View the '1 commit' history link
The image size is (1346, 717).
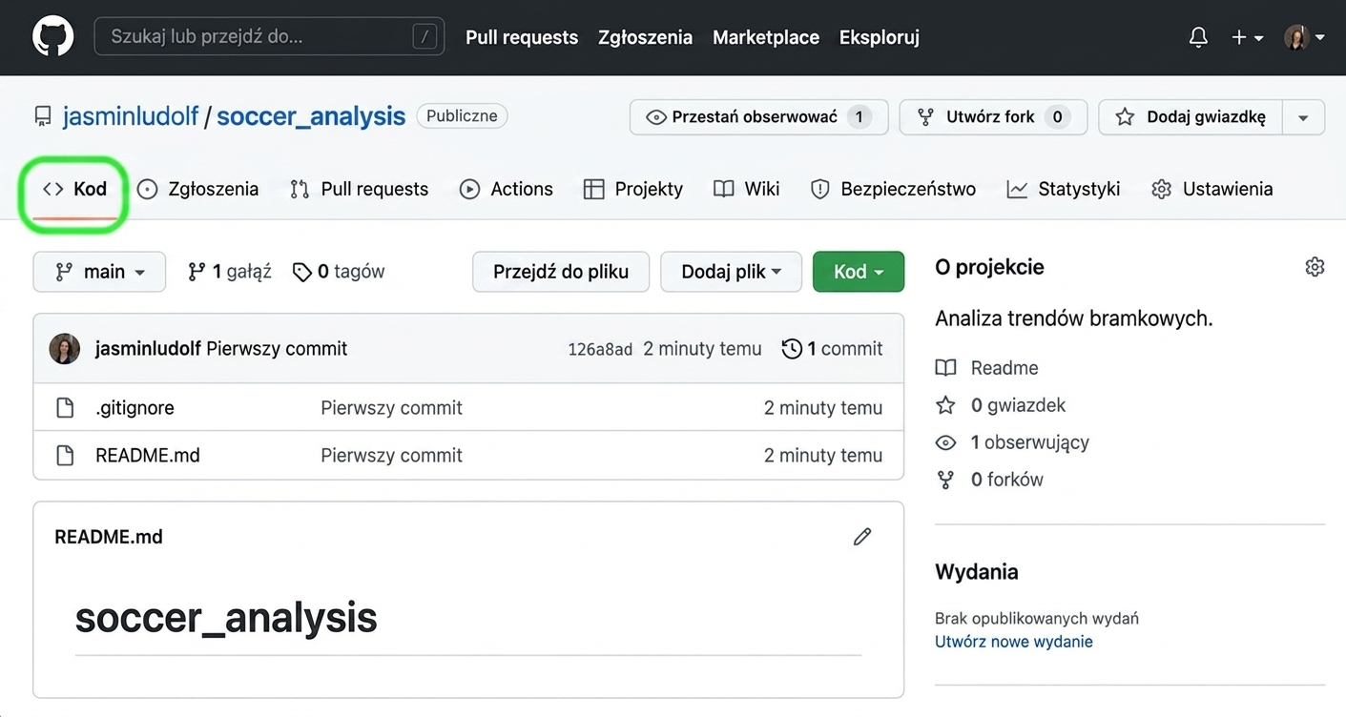tap(832, 349)
